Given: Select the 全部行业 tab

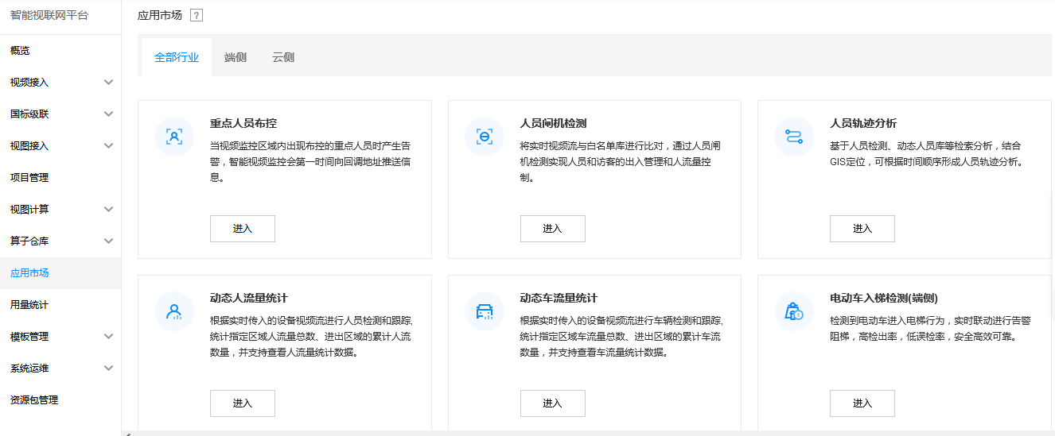Looking at the screenshot, I should click(x=177, y=57).
